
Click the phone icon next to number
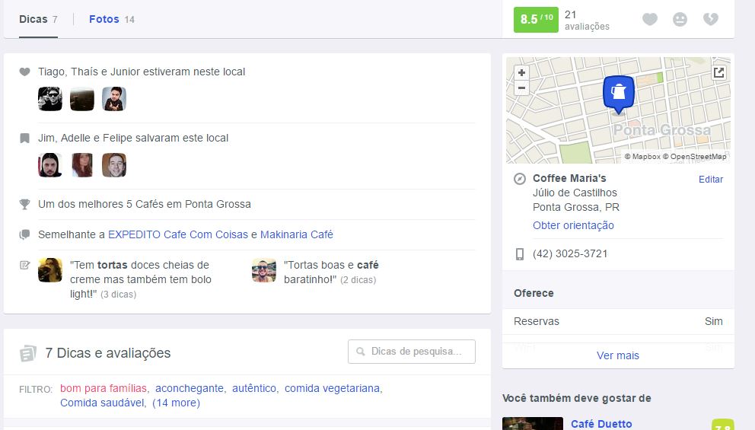520,253
